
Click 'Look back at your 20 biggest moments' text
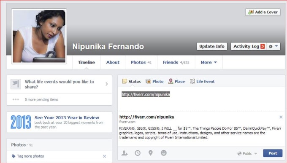point(69,125)
